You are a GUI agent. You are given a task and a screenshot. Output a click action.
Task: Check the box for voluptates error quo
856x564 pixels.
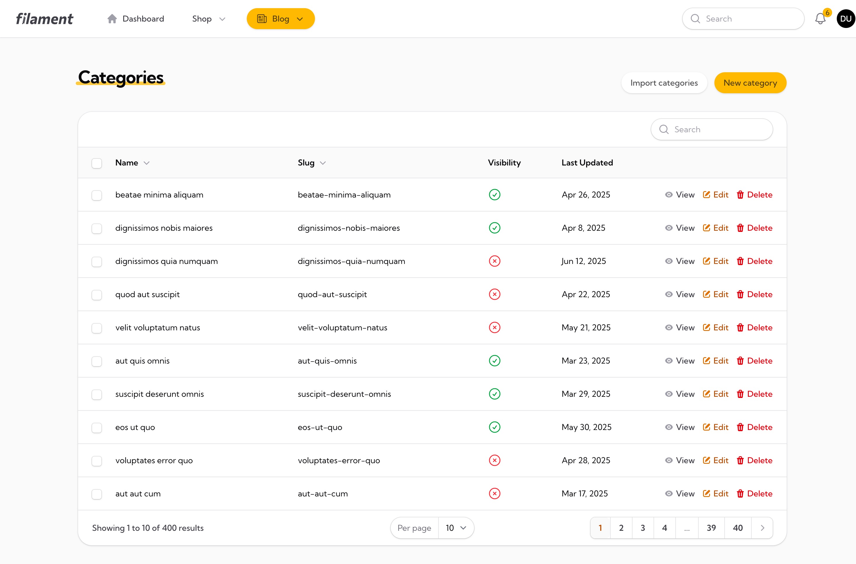(97, 461)
